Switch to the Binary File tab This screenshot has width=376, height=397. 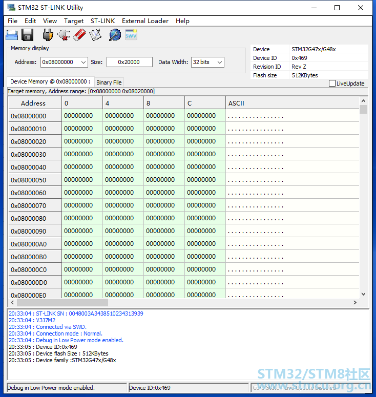coord(109,82)
